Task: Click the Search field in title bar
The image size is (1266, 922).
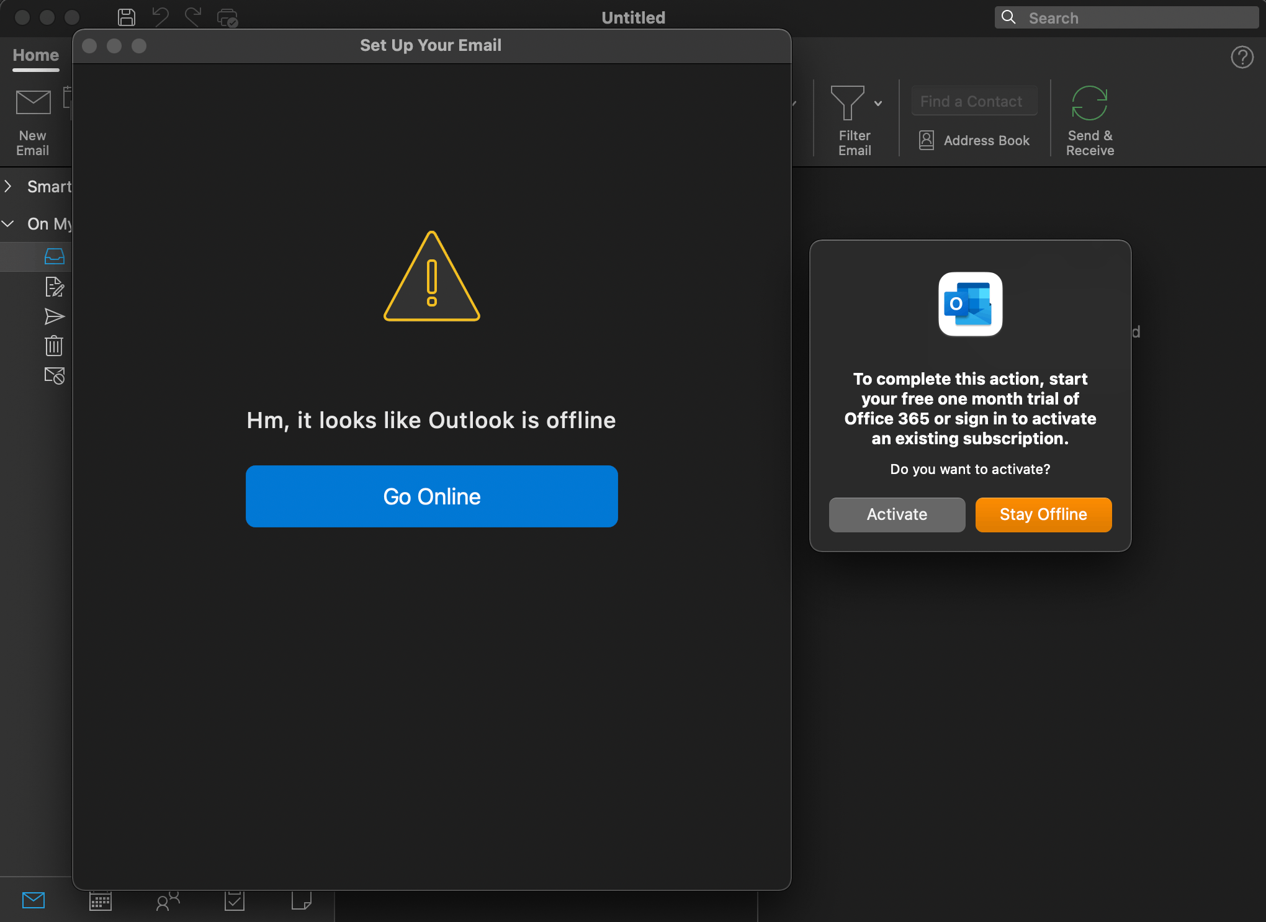Action: coord(1126,17)
